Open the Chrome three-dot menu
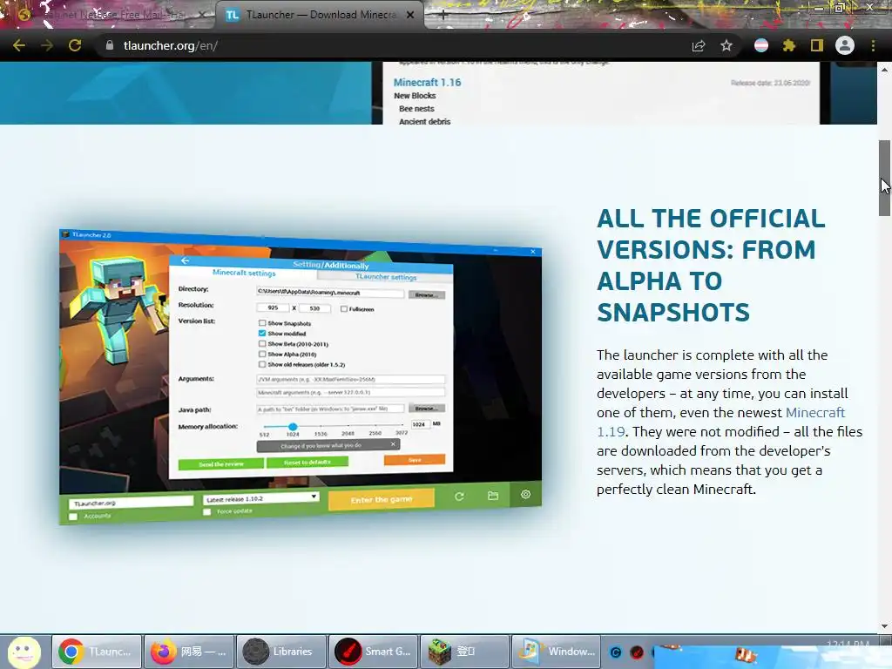 click(x=873, y=45)
